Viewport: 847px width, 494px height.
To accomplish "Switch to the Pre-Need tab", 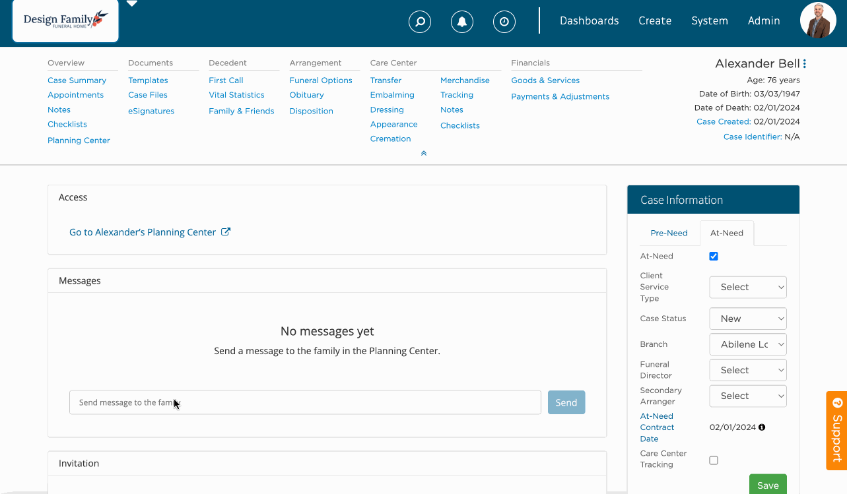I will point(669,233).
